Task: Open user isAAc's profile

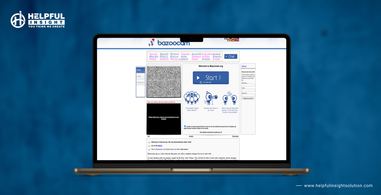Action: [185, 56]
